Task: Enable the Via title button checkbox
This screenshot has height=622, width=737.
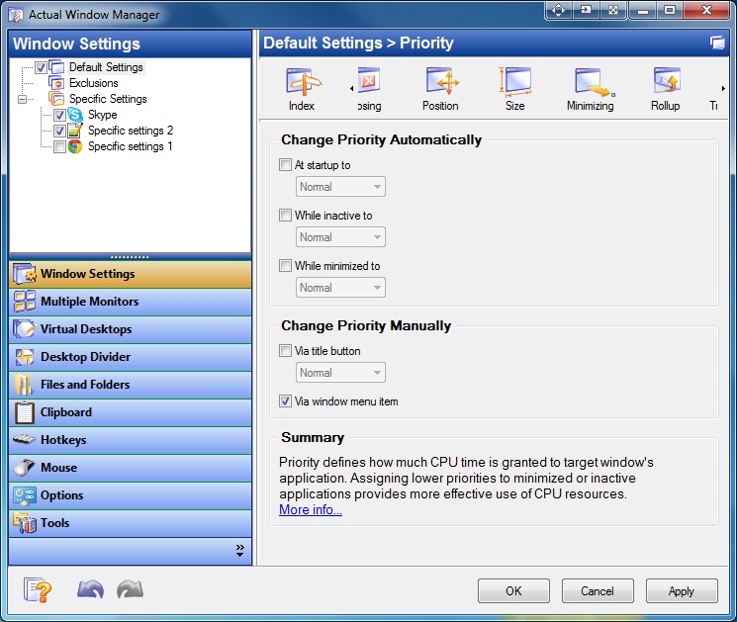Action: pyautogui.click(x=285, y=350)
